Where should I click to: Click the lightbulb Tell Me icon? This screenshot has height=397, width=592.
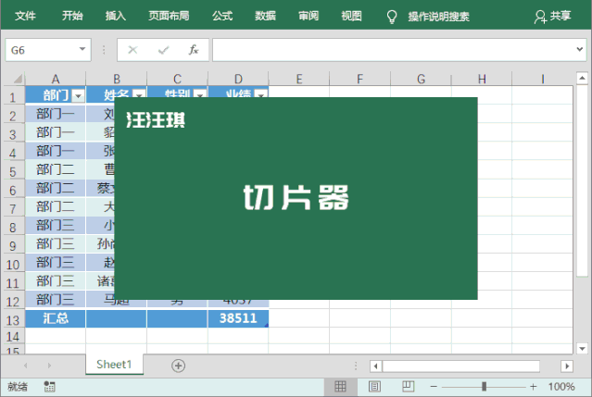(x=392, y=17)
